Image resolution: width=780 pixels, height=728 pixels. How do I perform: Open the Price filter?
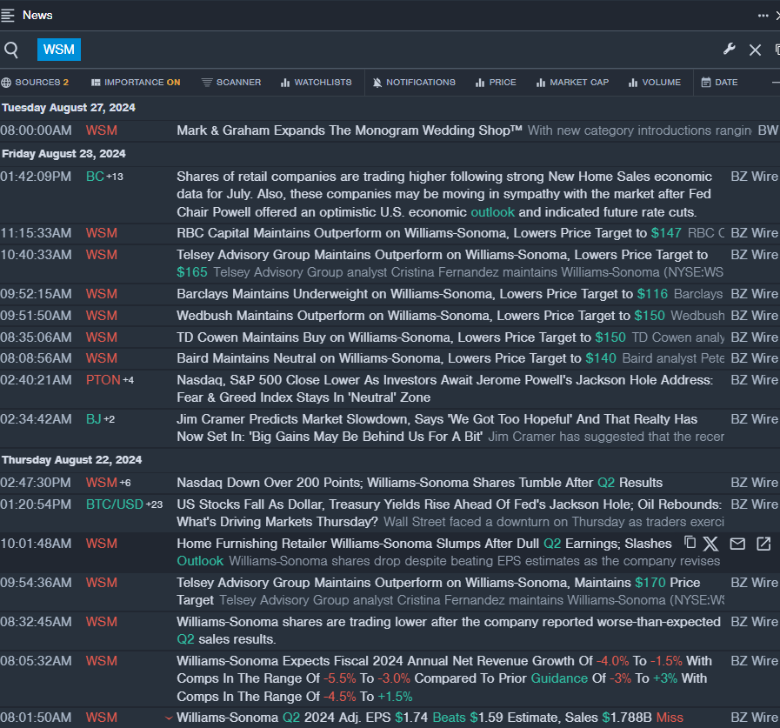(496, 83)
